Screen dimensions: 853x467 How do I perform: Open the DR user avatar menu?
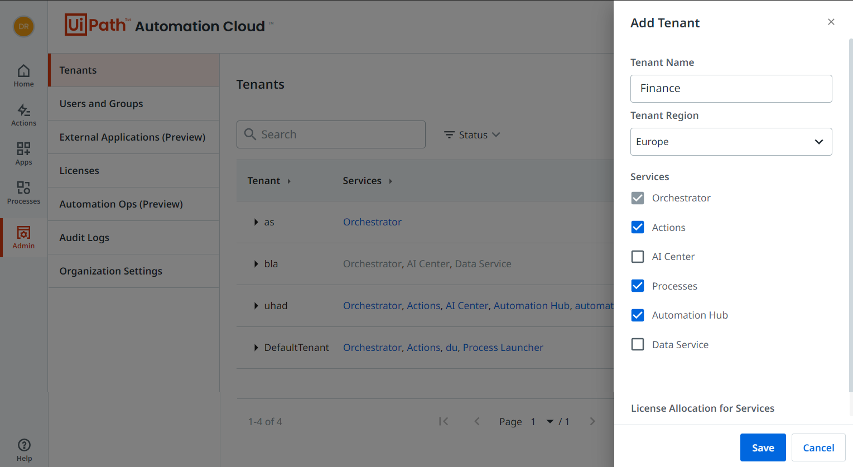click(x=23, y=26)
